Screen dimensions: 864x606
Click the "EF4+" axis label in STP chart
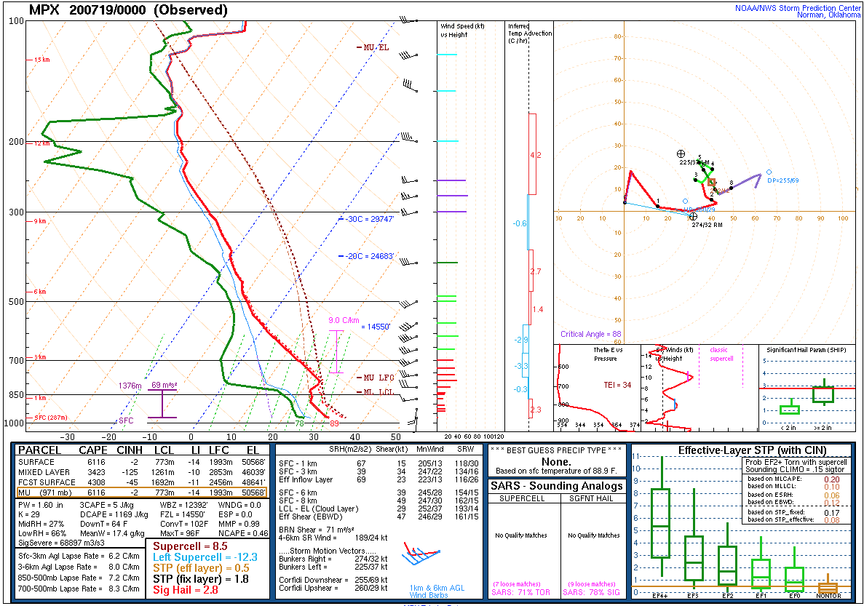coord(660,596)
